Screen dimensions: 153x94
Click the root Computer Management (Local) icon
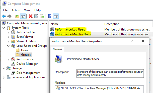point(4,23)
